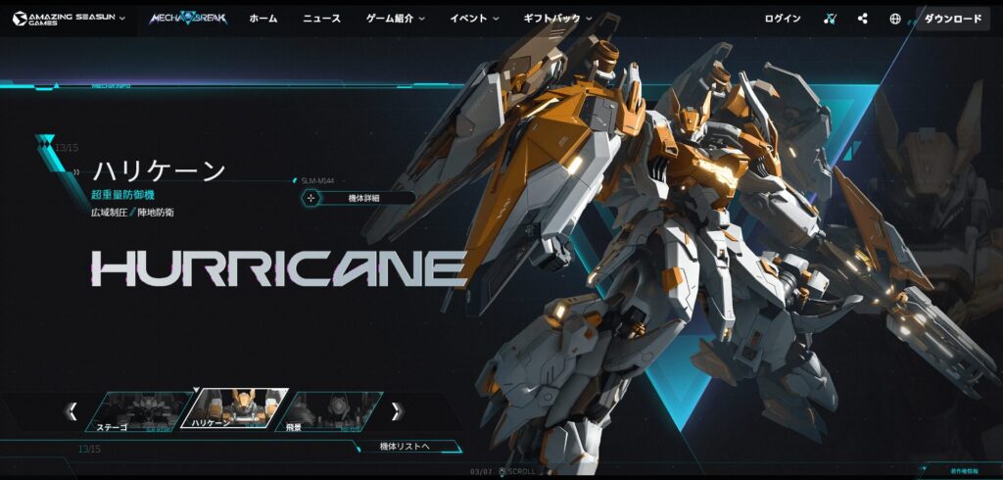Click the 陣地防衛 role text
Screen dimensions: 1003x480
[x=156, y=212]
